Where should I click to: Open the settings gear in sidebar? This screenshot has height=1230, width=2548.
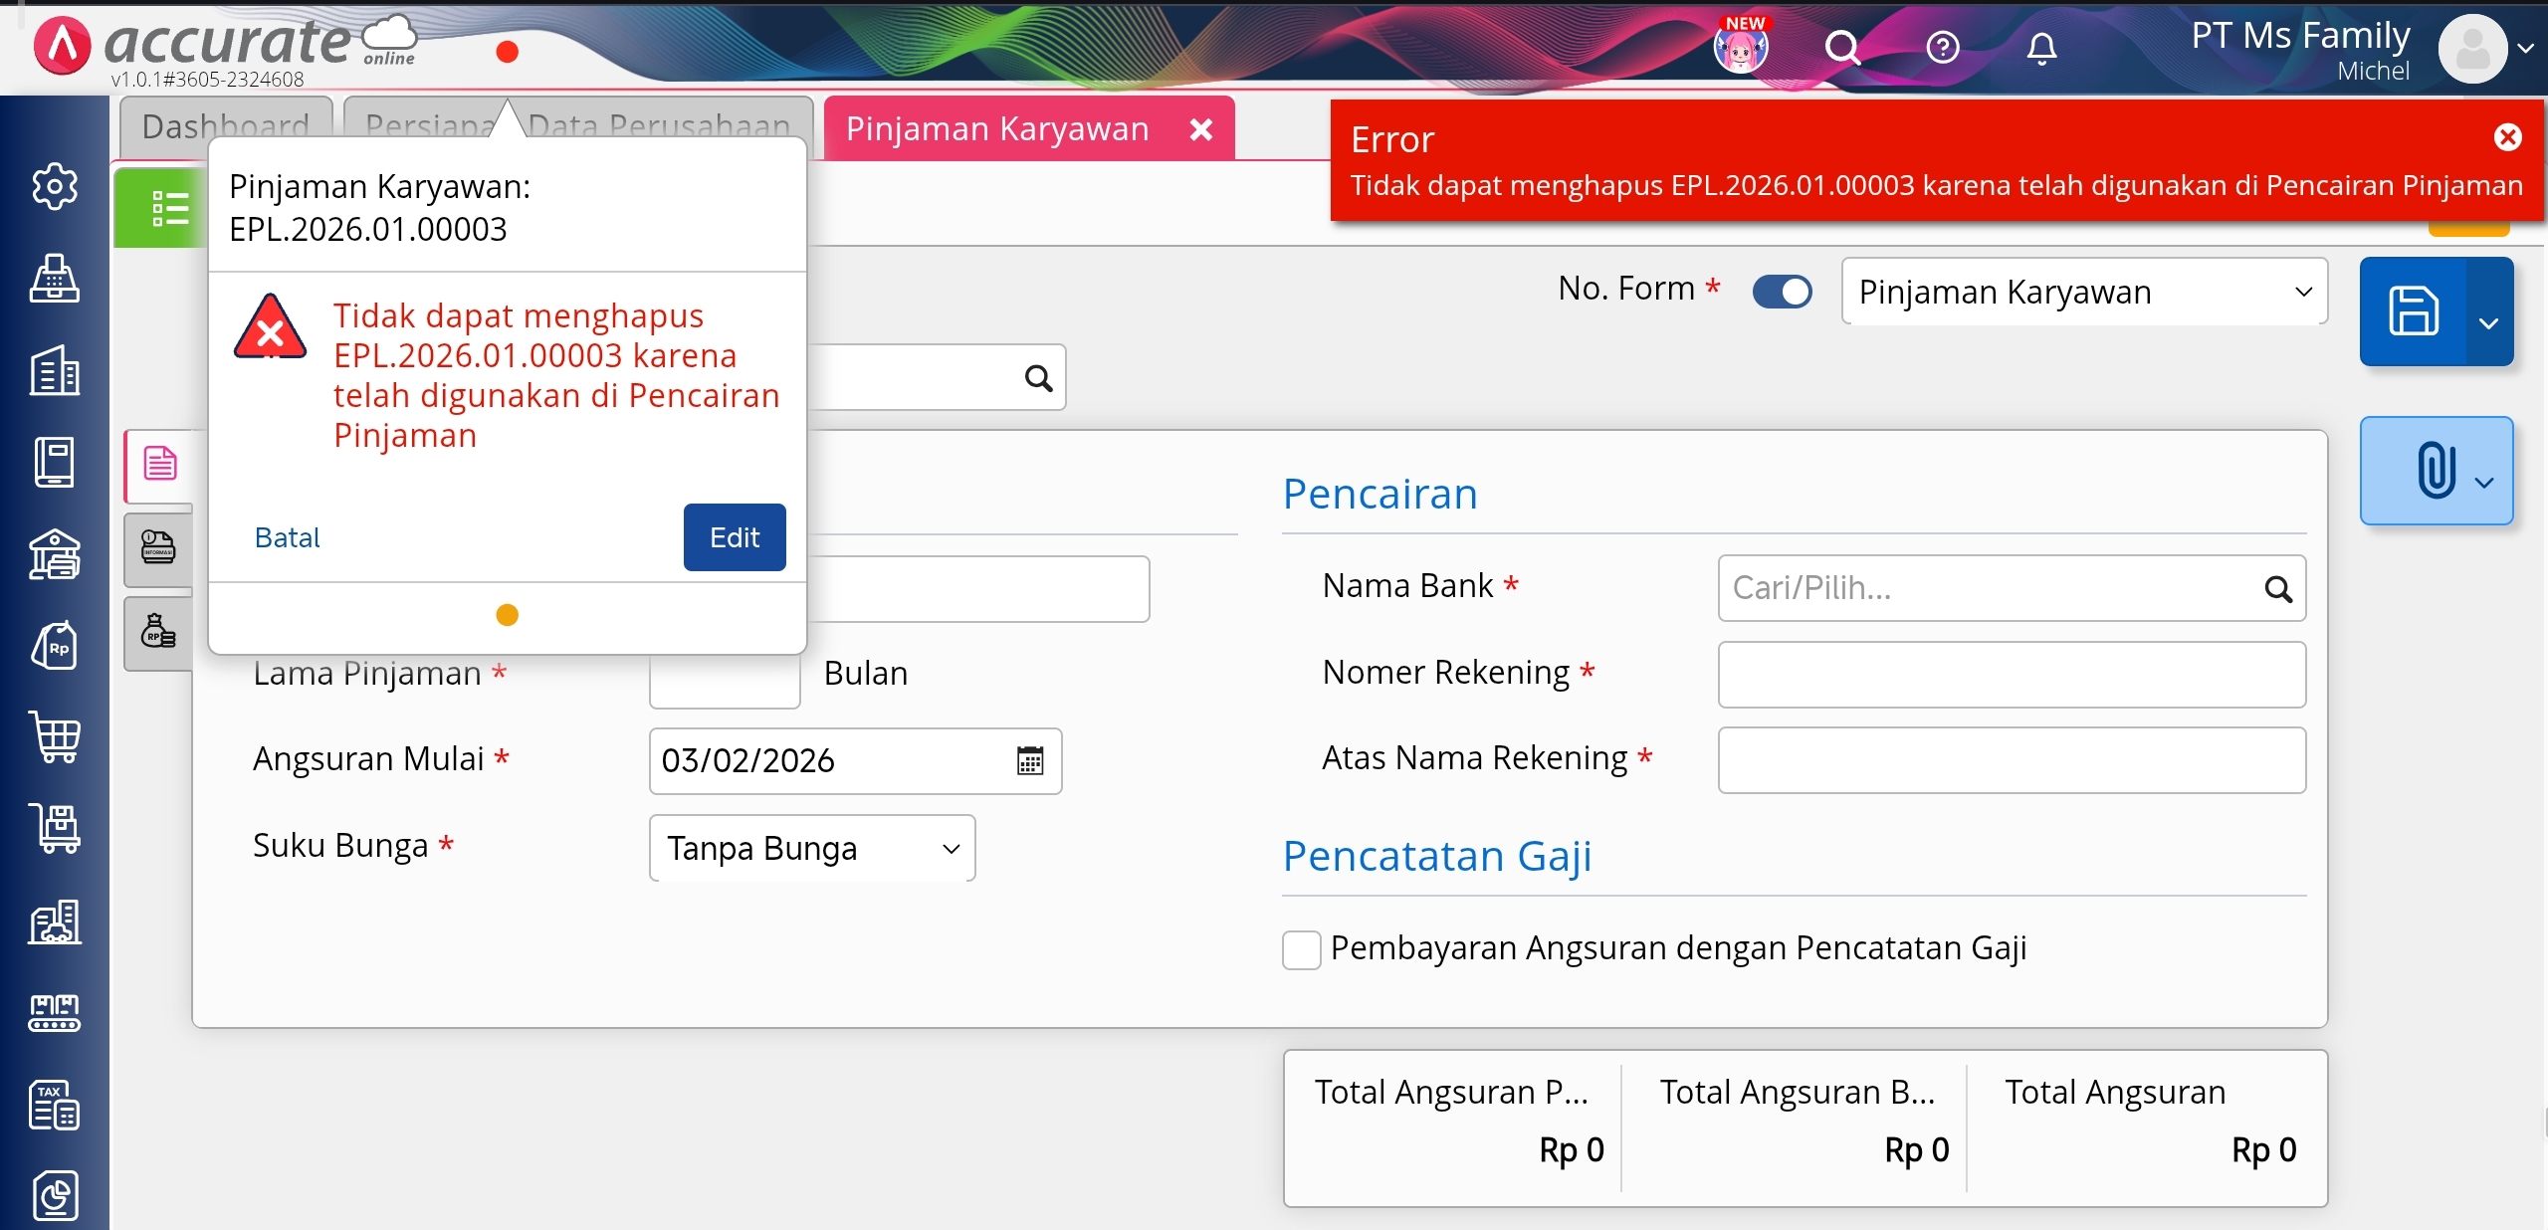tap(54, 186)
